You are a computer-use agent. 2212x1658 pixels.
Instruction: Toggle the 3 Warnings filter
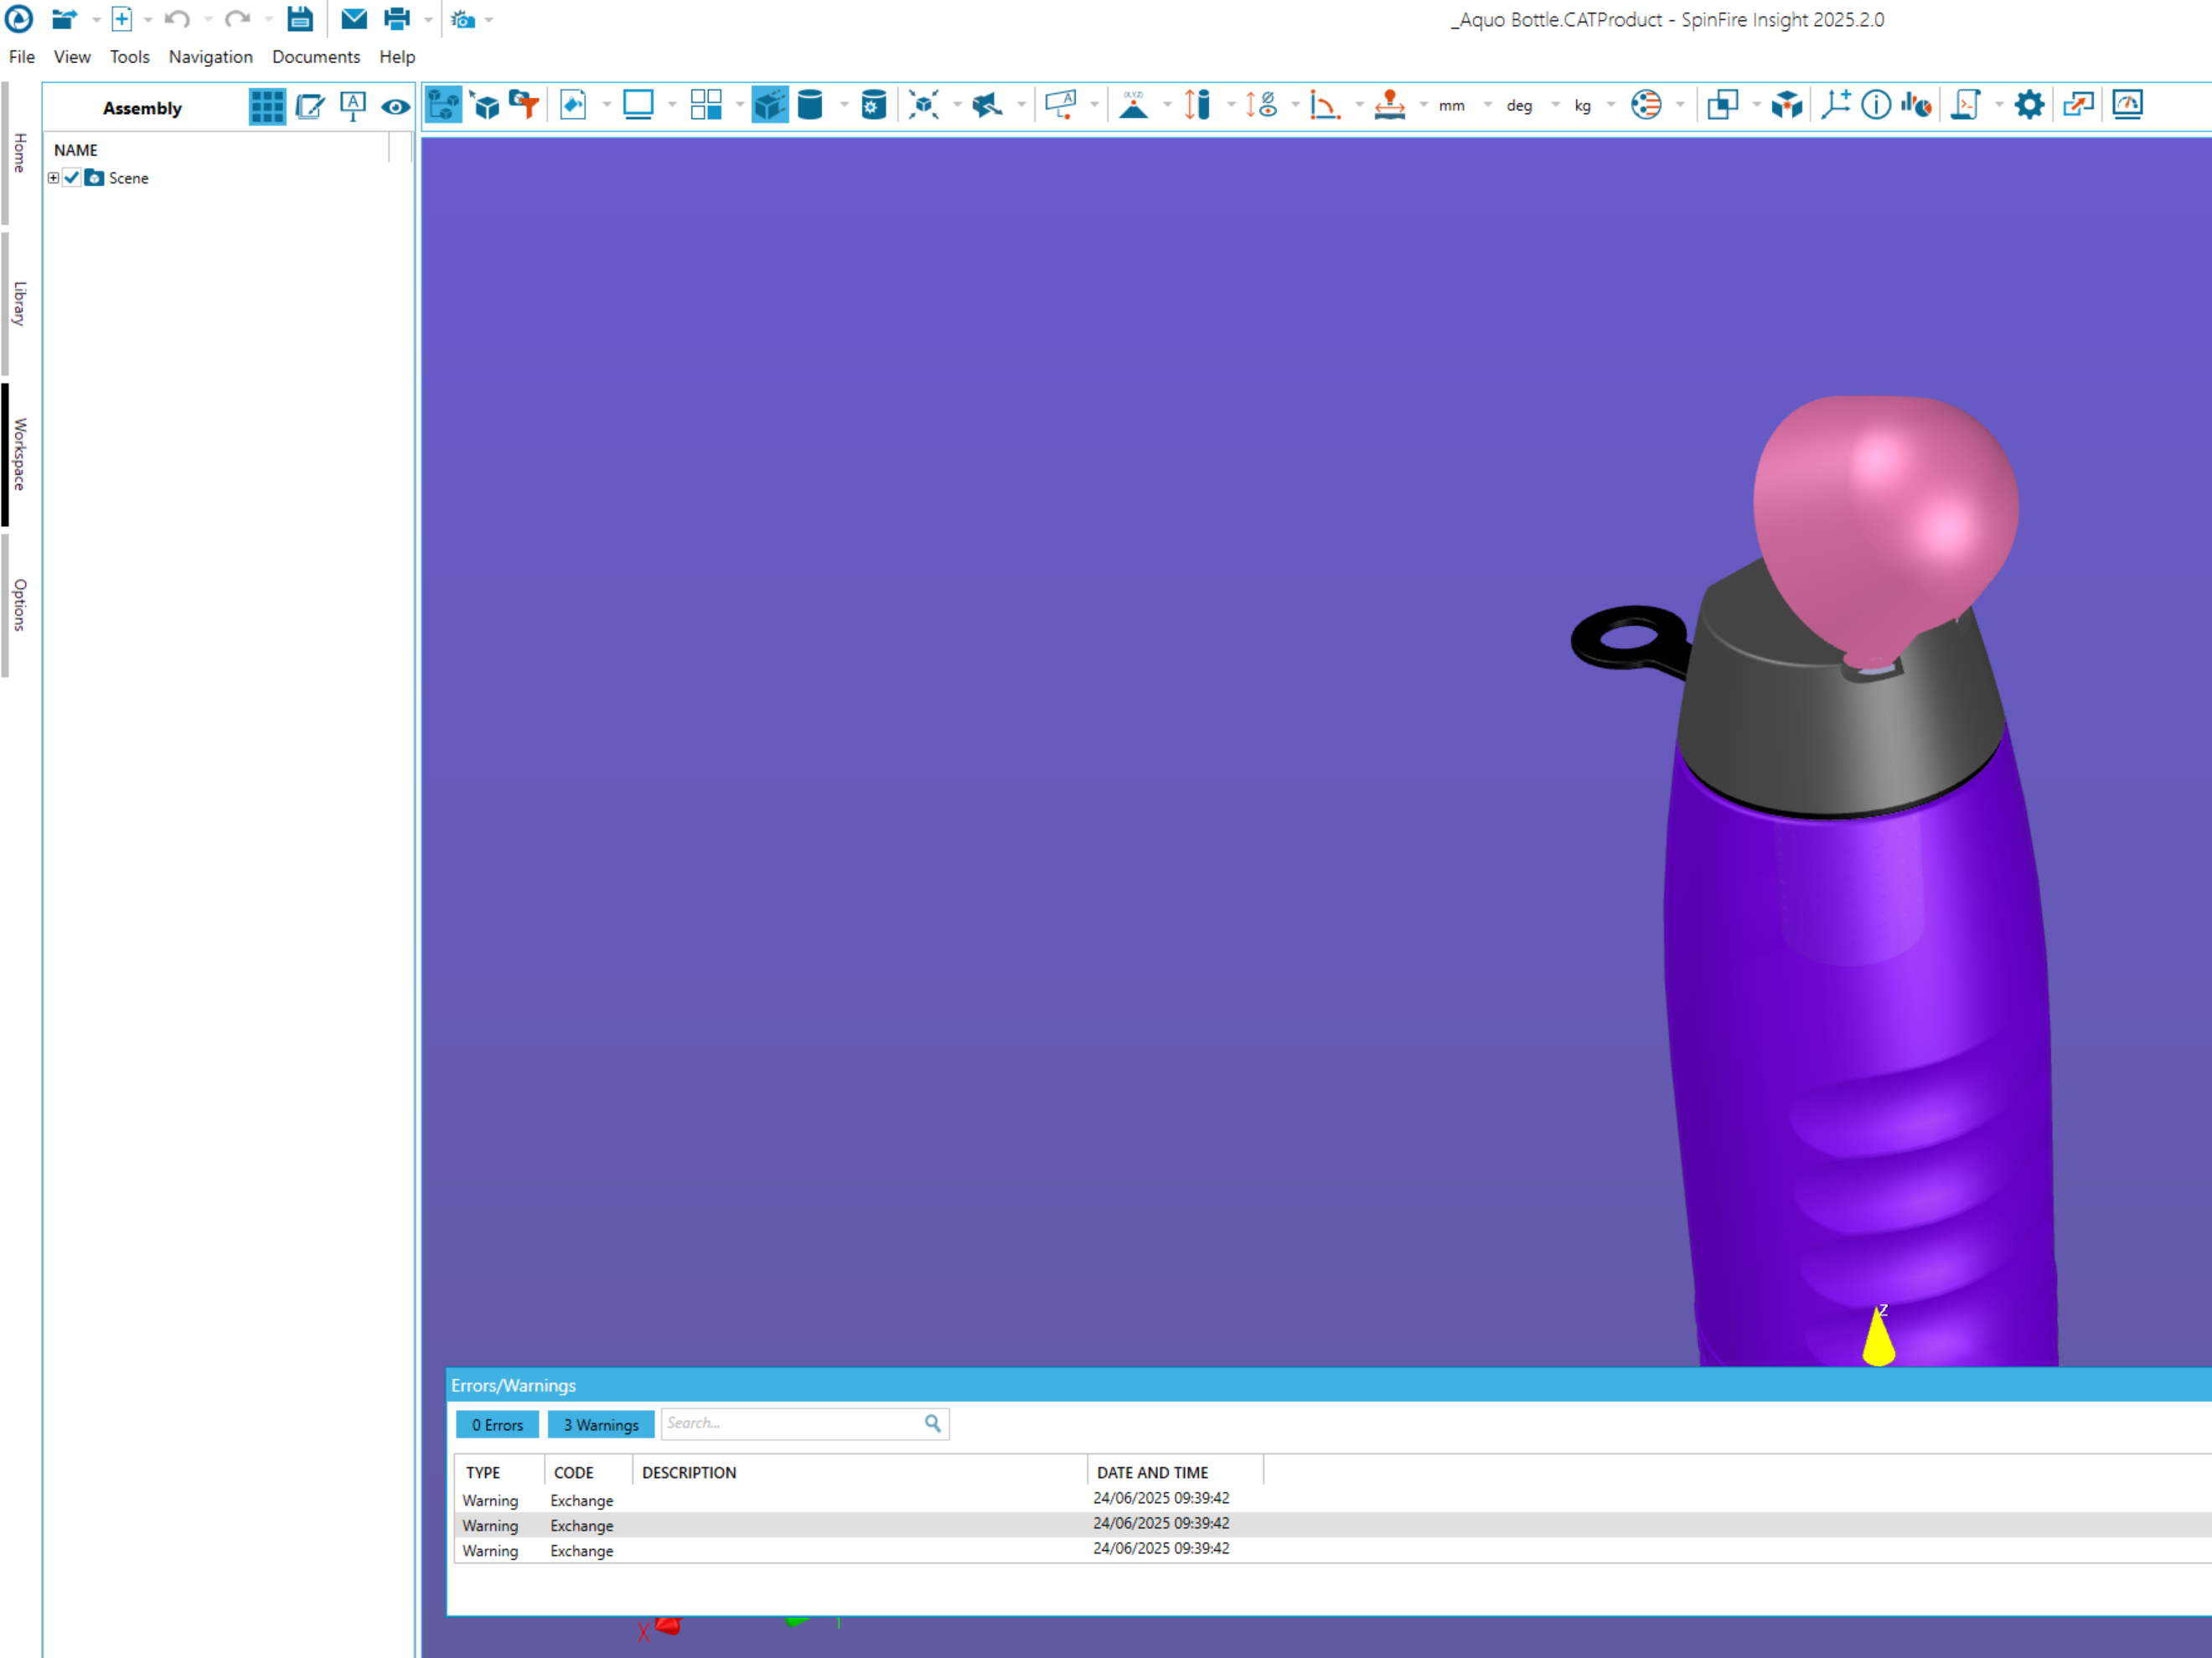[600, 1425]
